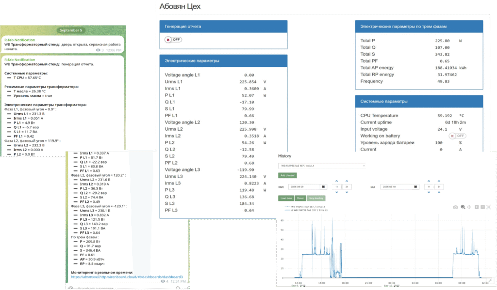The width and height of the screenshot is (497, 290).
Task: Toggle the report generation OFF switch
Action: click(x=173, y=40)
